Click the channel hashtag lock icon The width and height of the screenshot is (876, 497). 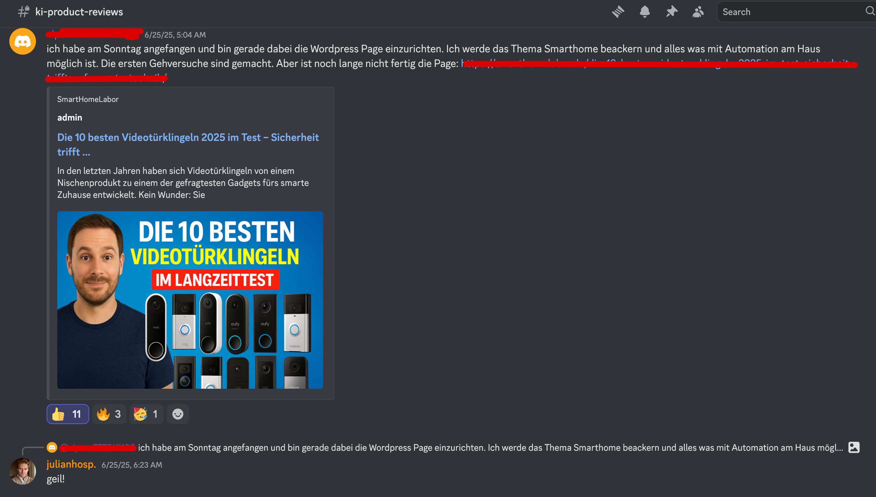point(24,12)
